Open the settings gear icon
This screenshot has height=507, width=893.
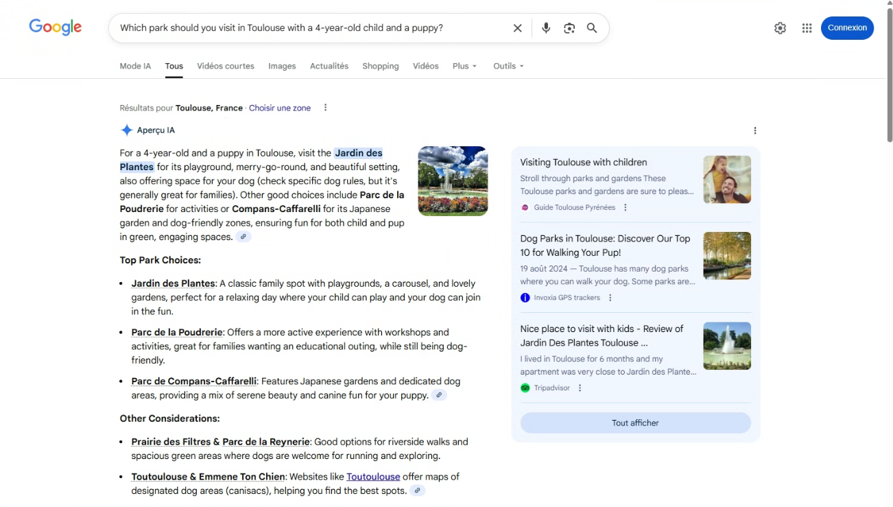780,28
